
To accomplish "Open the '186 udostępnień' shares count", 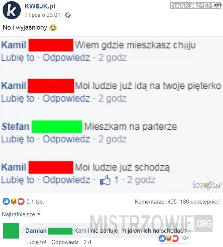I will (x=200, y=202).
